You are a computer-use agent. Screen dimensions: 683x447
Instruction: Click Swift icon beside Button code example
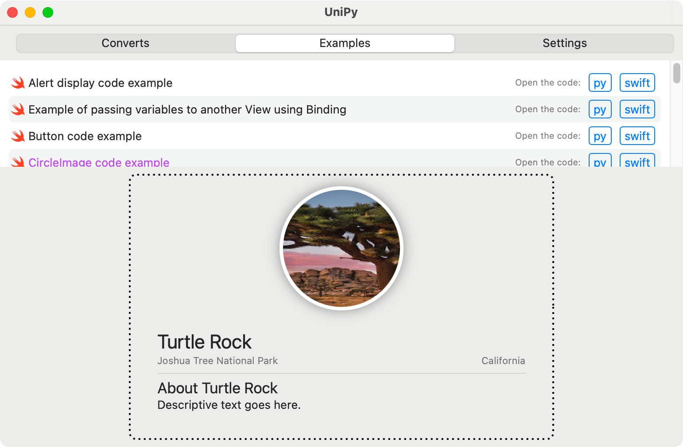pyautogui.click(x=18, y=136)
